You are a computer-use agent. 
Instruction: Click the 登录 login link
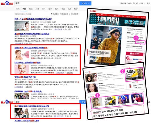(148, 3)
